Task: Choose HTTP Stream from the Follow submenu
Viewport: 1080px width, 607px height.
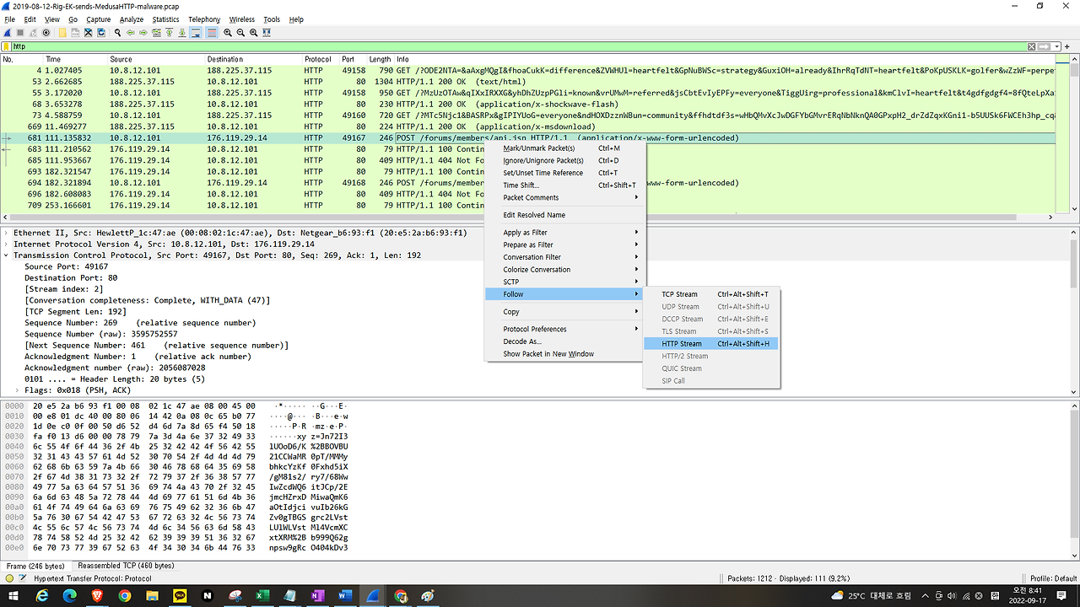Action: pyautogui.click(x=711, y=344)
